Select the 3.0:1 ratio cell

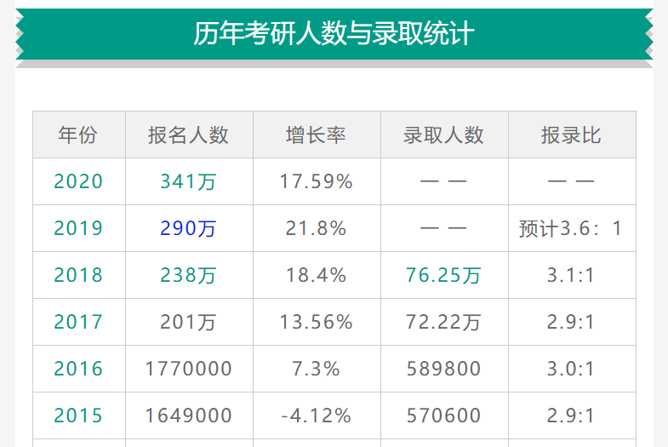[x=571, y=369]
